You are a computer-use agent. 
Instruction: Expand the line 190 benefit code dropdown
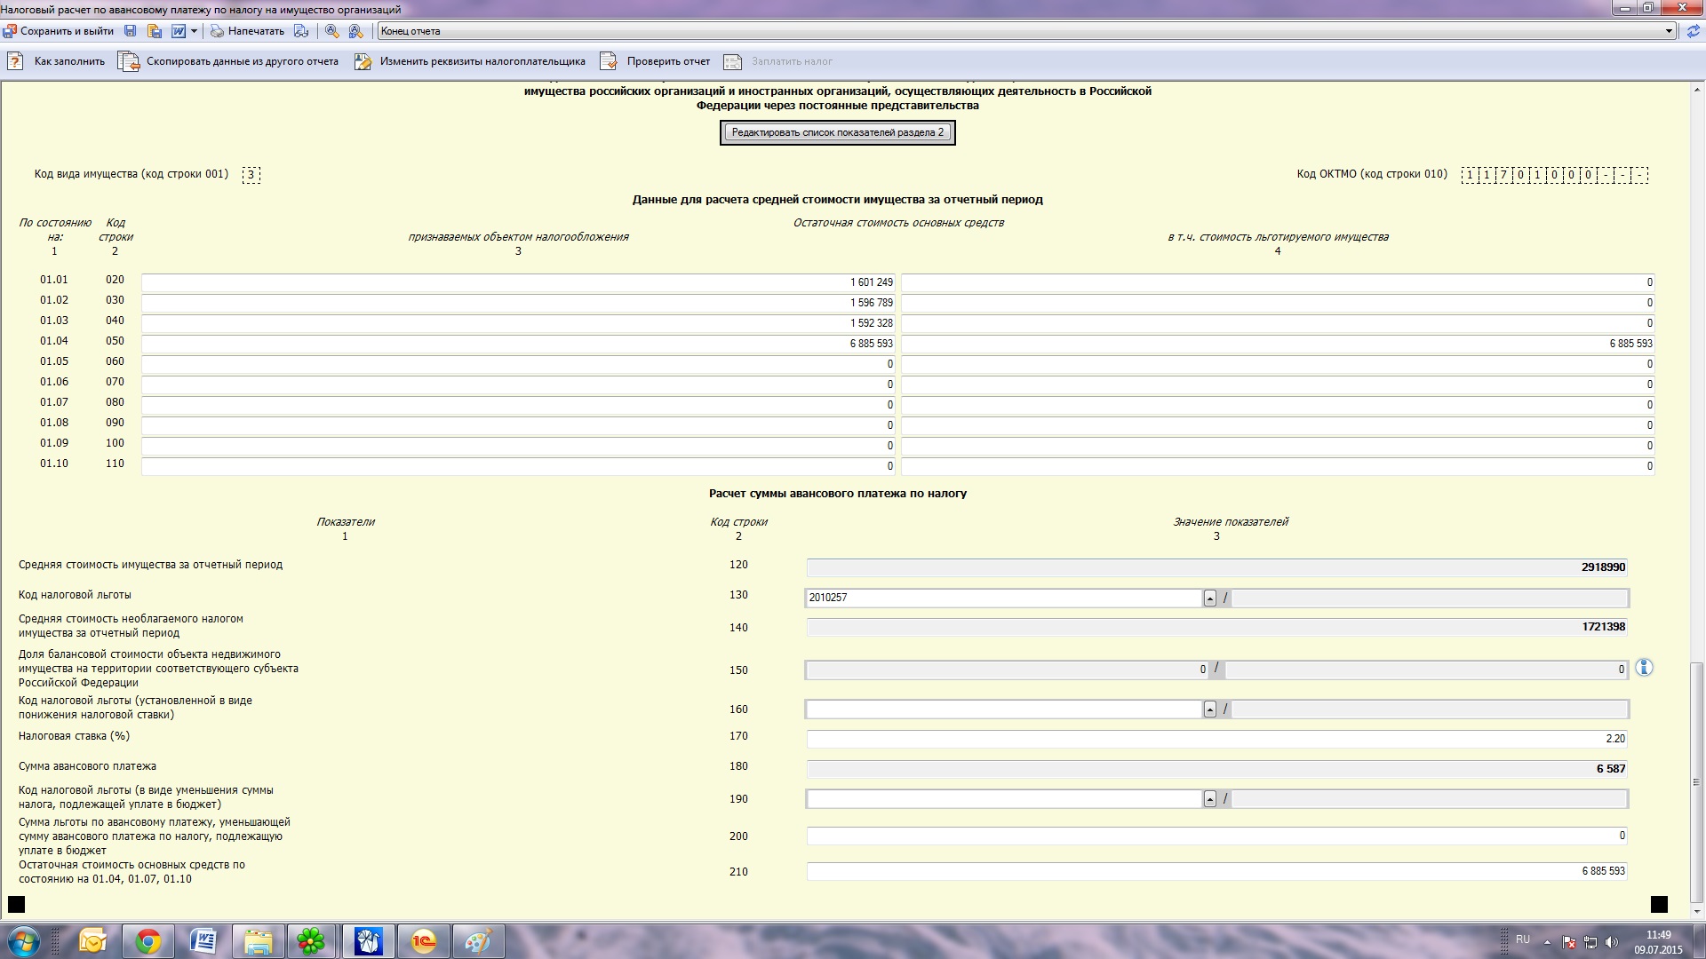point(1209,799)
